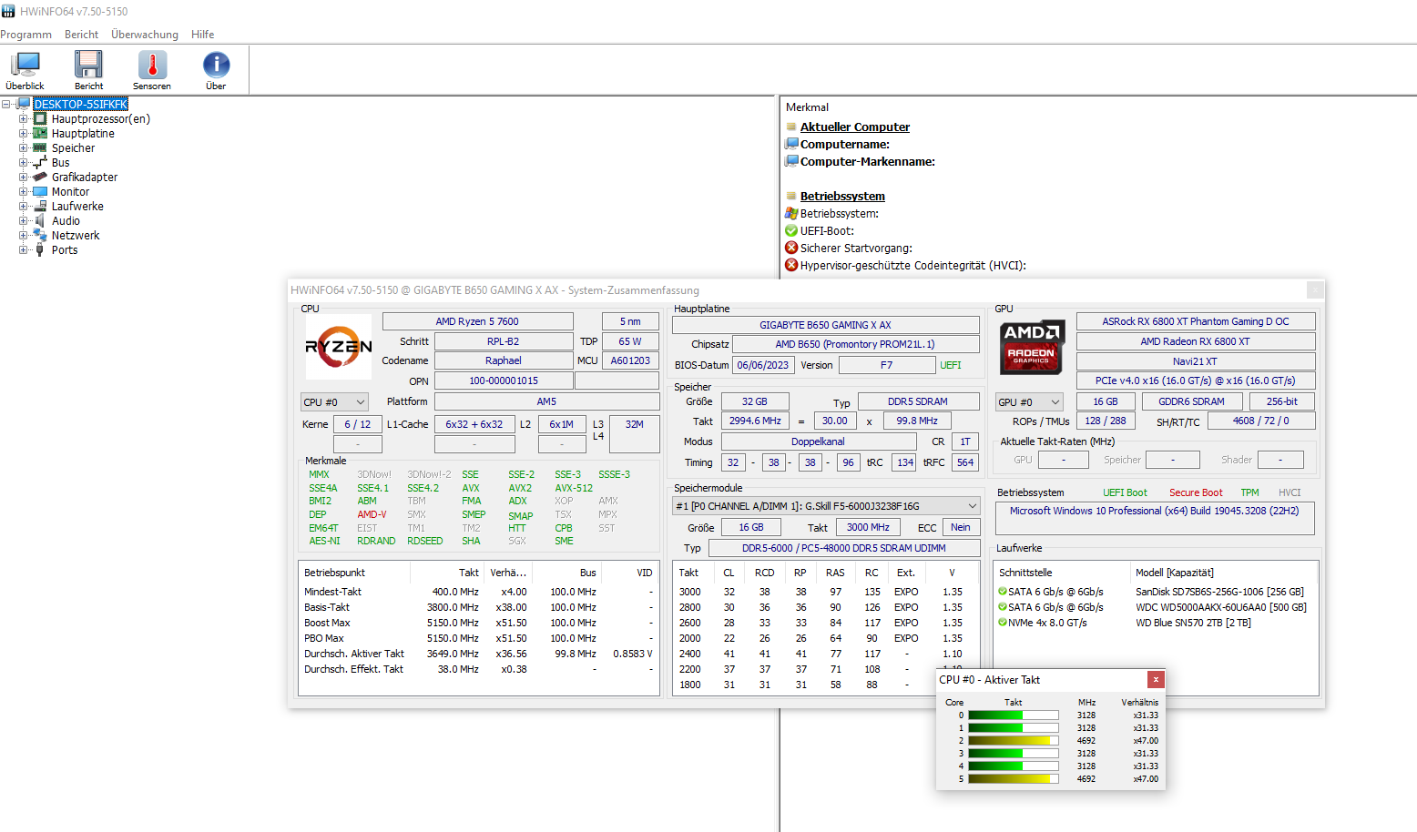Open the GPU #0 selector dropdown

coord(1030,402)
